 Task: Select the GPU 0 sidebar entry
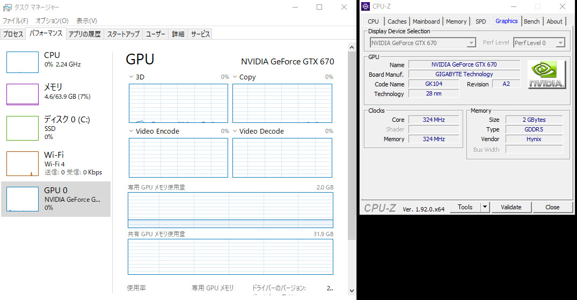tap(56, 199)
